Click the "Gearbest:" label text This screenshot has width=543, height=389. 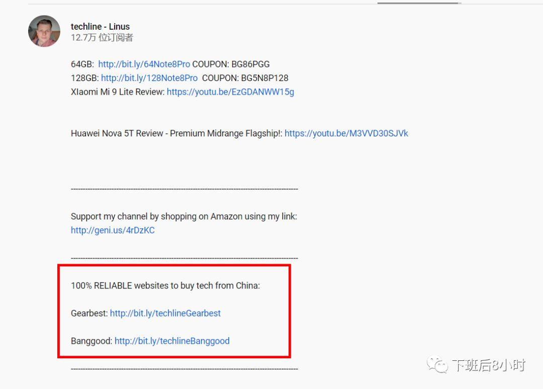click(x=89, y=314)
